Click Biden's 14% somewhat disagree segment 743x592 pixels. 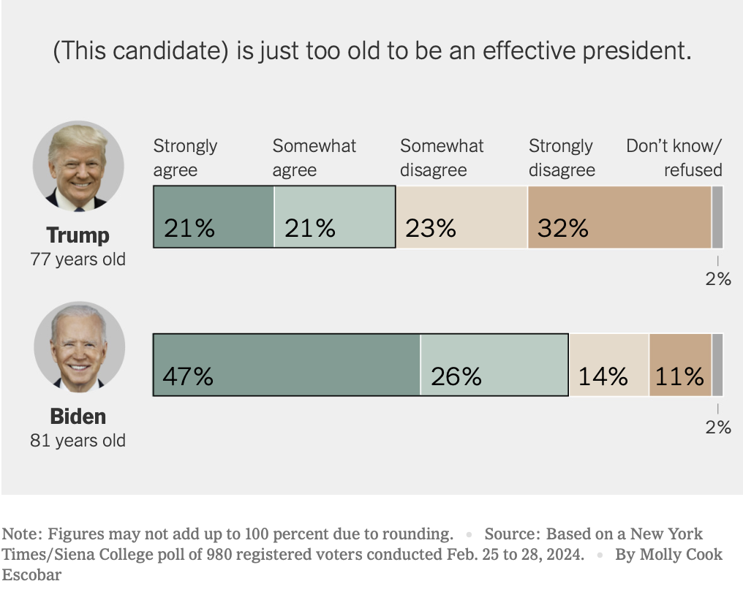(609, 365)
